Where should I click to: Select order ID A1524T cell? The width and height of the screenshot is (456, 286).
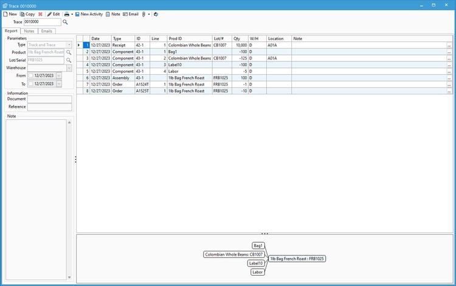pyautogui.click(x=142, y=85)
